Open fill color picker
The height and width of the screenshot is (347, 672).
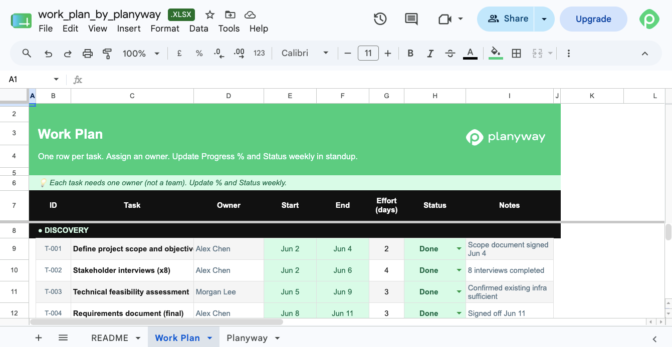click(496, 53)
